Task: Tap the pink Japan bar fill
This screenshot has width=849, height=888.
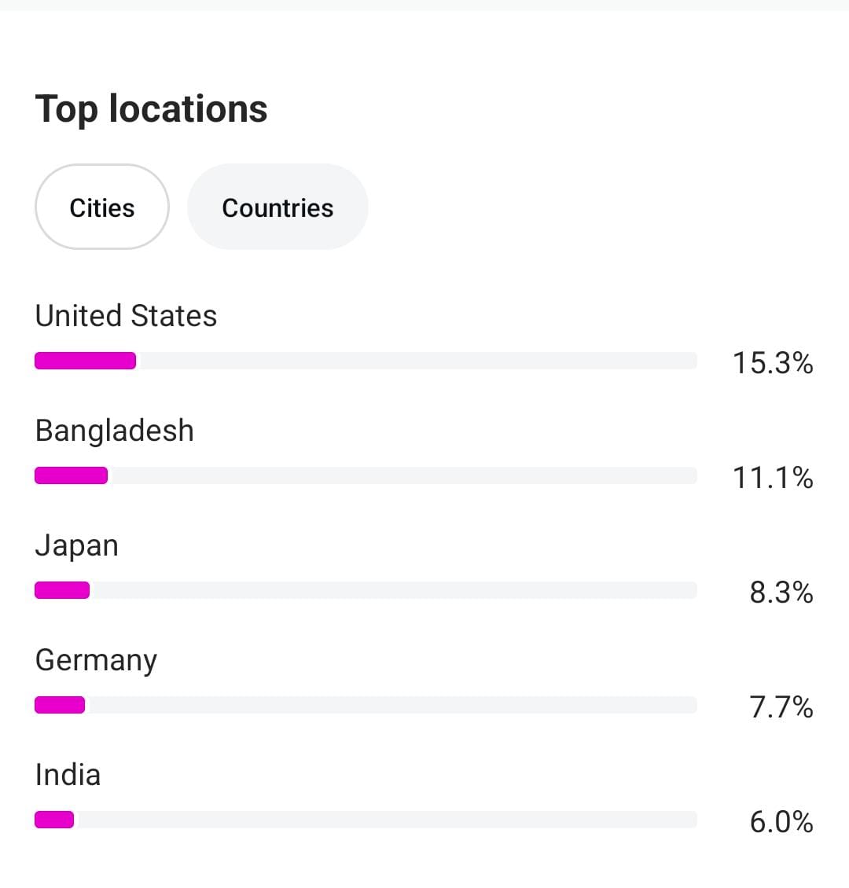Action: point(62,590)
